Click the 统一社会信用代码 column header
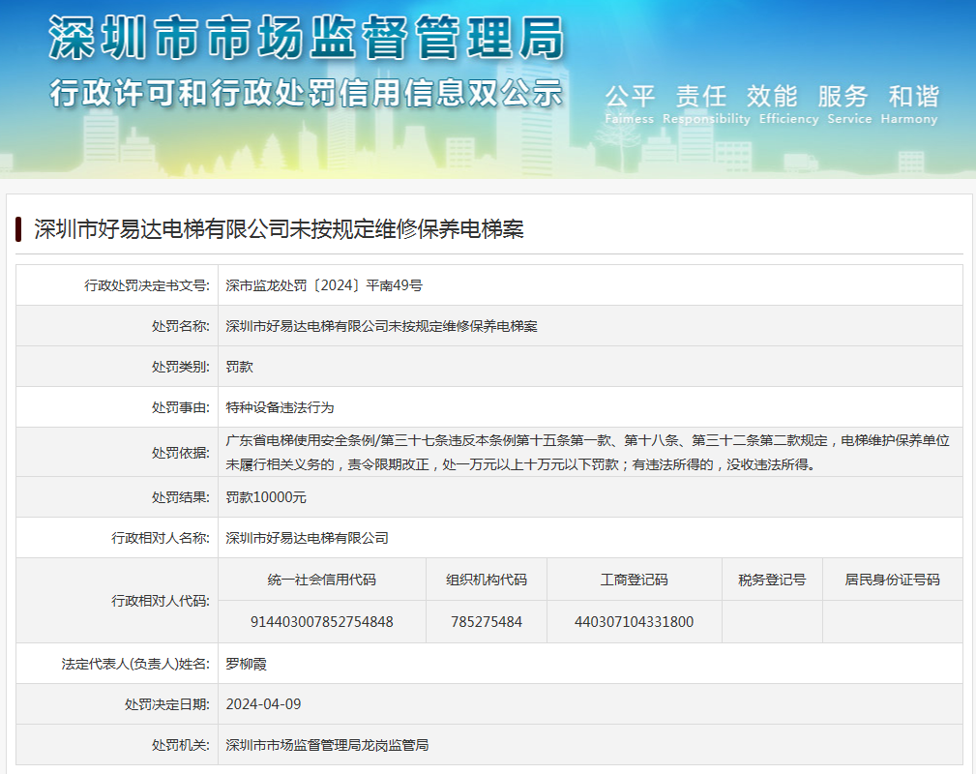Screen dimensions: 976x774 point(322,580)
